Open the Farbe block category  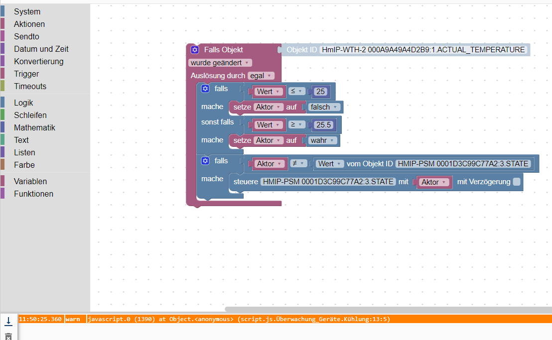[24, 165]
